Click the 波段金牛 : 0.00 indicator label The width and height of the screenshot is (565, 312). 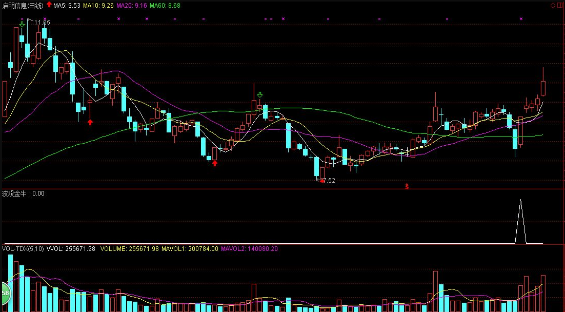click(x=24, y=193)
